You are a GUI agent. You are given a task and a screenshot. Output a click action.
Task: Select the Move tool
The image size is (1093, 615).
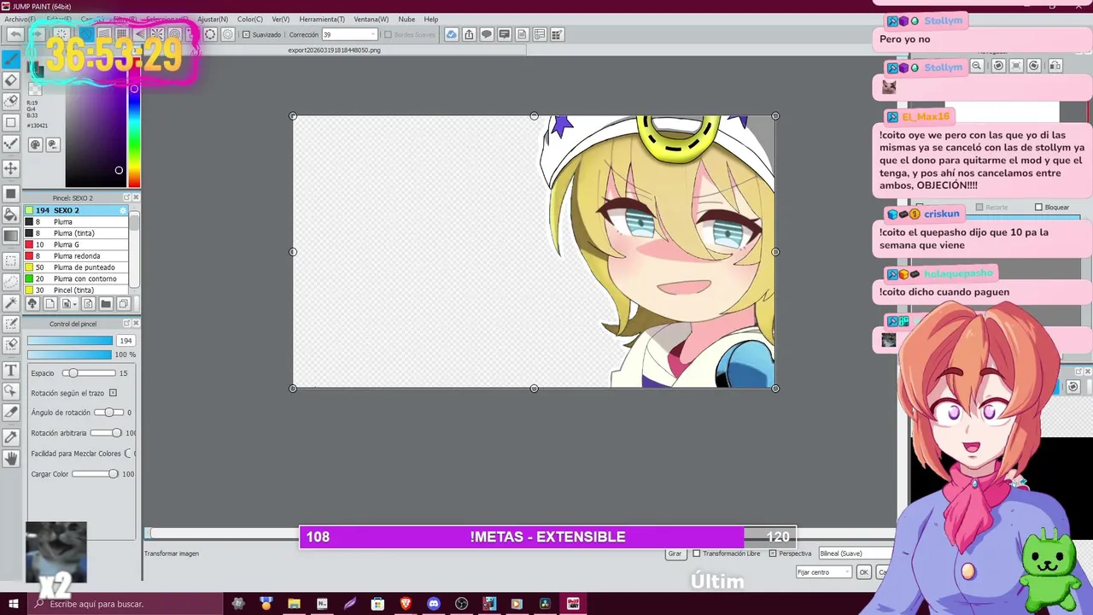pos(11,168)
